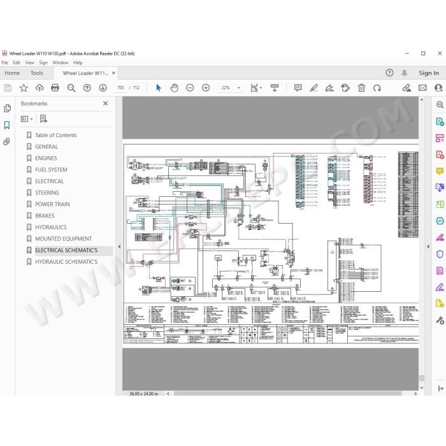
Task: Click the Zoom out minus icon
Action: tap(190, 88)
